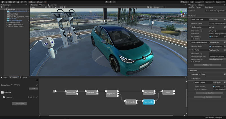Open the Collab dropdown
This screenshot has height=119, width=226.
pyautogui.click(x=185, y=2)
